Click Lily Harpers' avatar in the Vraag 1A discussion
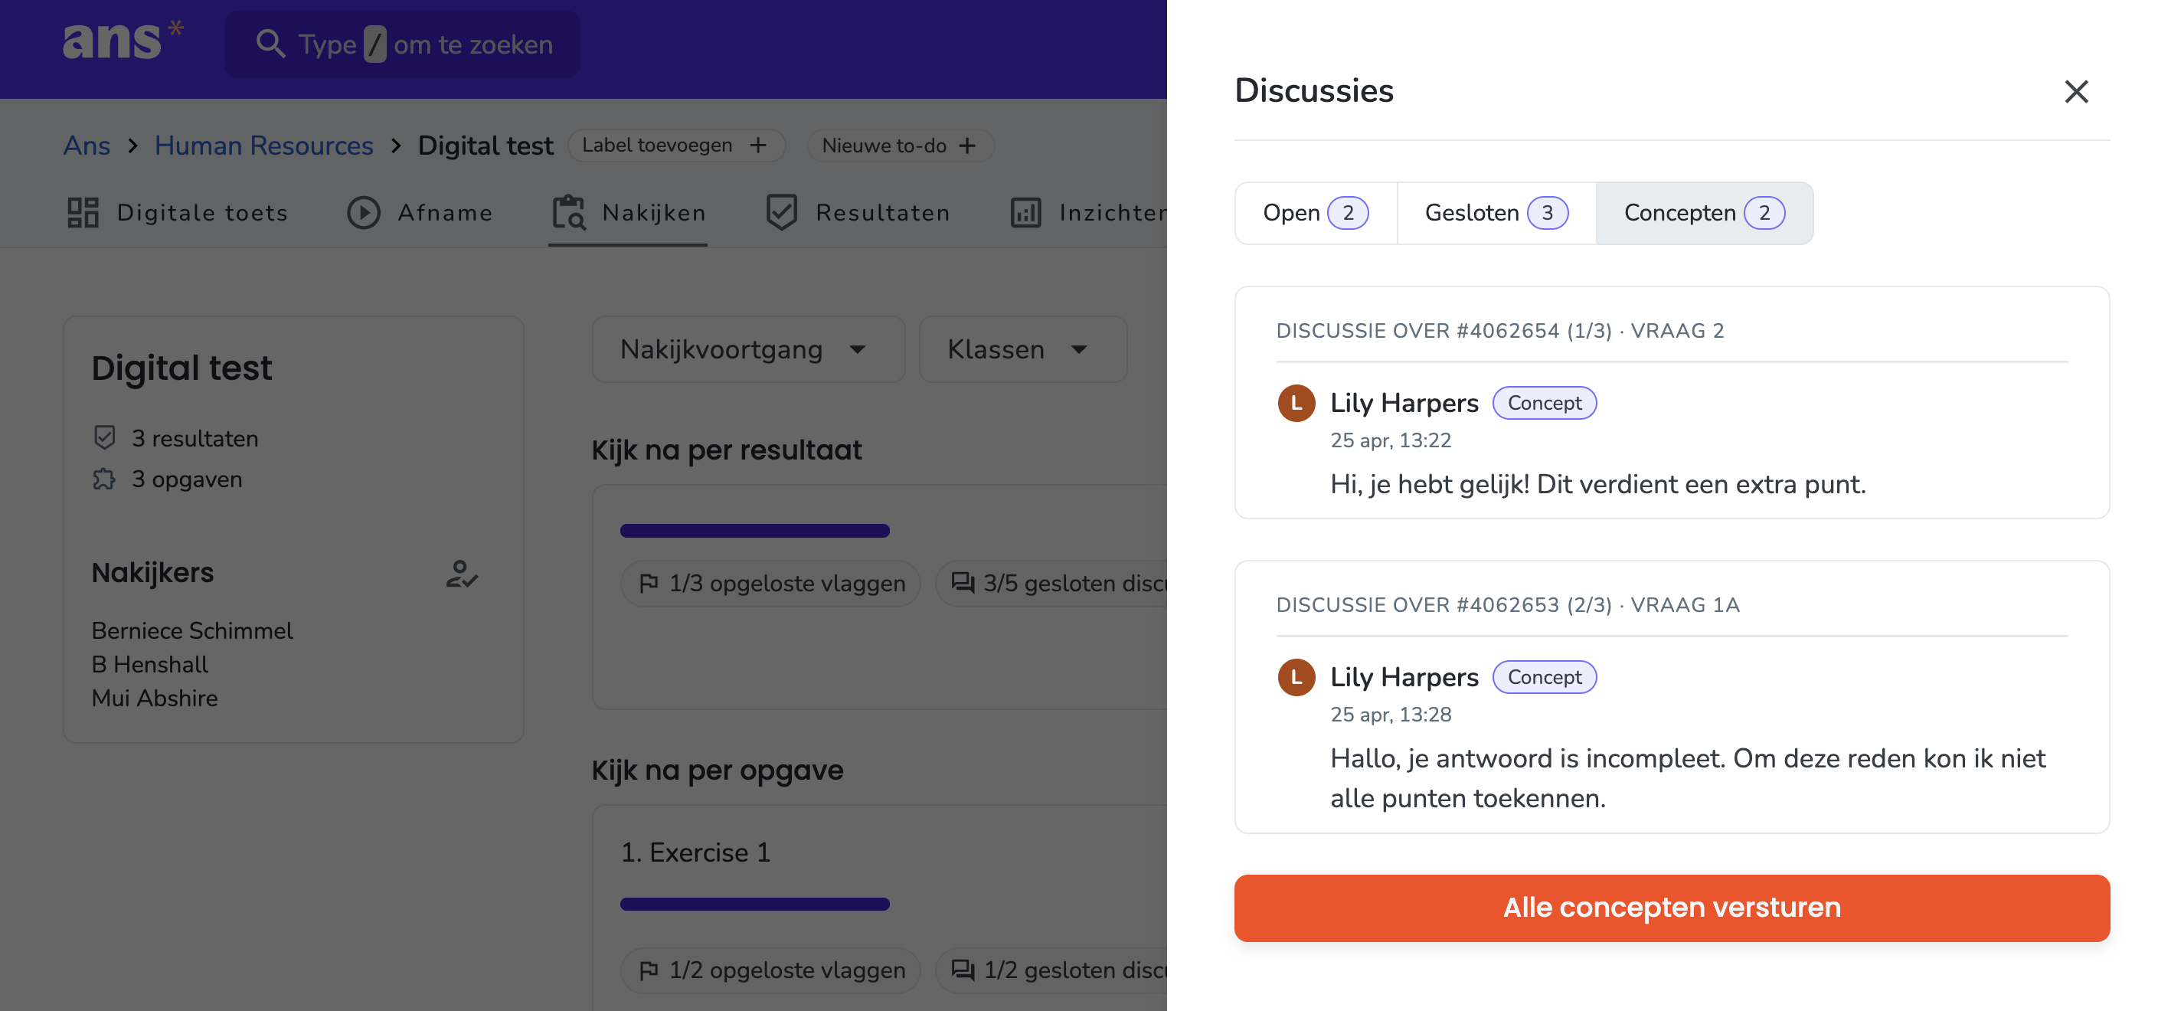2158x1011 pixels. coord(1296,677)
